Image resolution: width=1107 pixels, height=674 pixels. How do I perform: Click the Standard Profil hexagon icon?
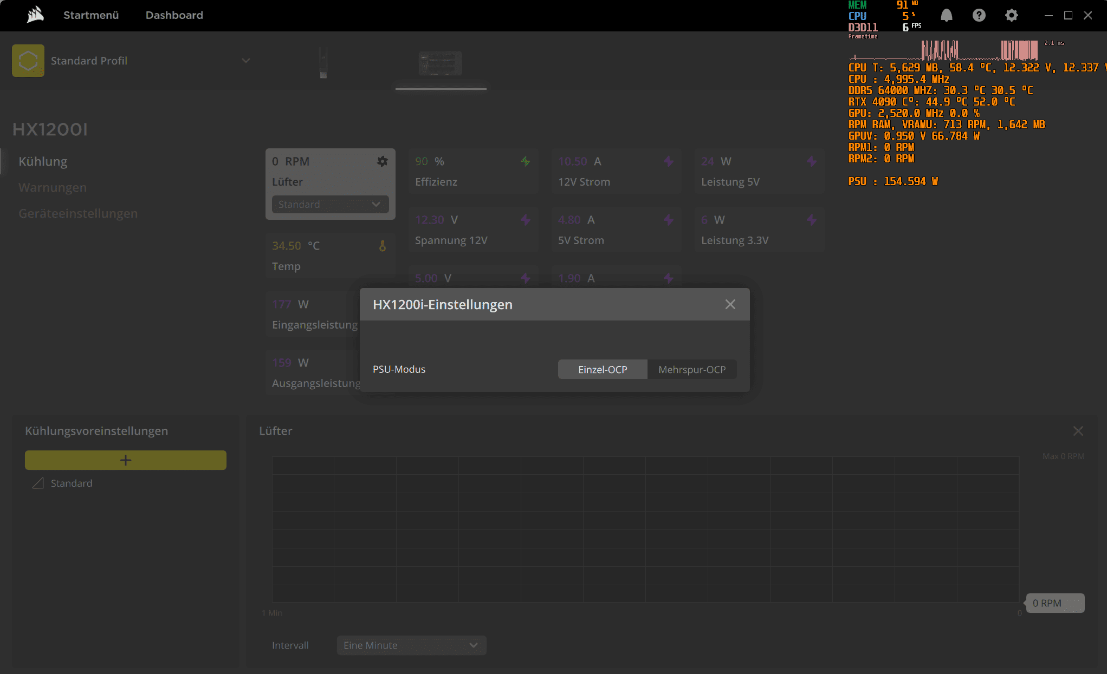28,61
